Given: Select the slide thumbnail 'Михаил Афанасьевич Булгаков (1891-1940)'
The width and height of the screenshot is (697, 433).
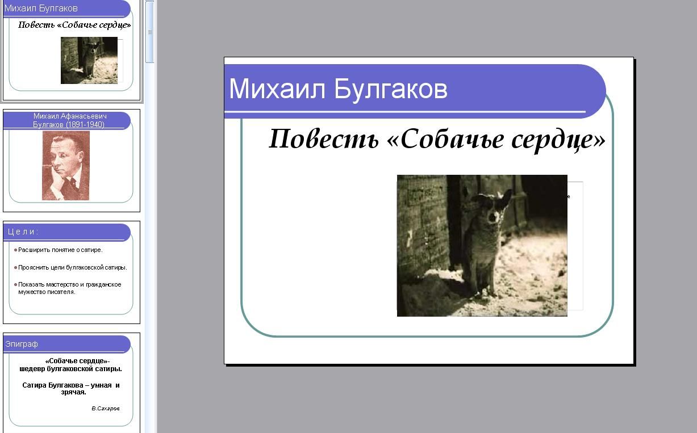Looking at the screenshot, I should [72, 161].
